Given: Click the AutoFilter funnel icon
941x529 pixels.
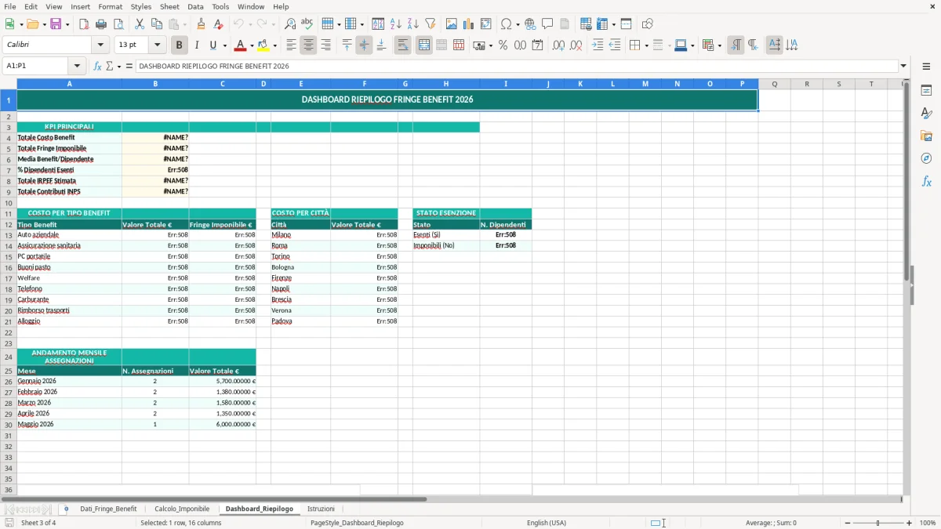Looking at the screenshot, I should 431,24.
